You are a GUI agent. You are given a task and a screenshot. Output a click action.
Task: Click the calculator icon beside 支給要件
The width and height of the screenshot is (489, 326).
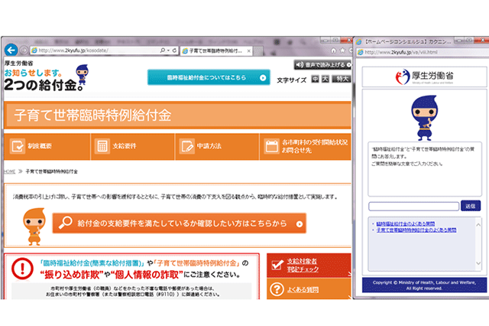102,146
